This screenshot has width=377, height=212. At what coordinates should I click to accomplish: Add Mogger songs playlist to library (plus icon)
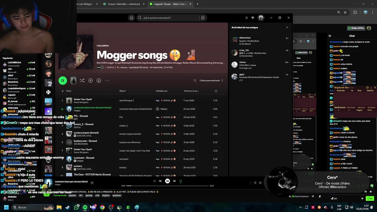pyautogui.click(x=90, y=80)
